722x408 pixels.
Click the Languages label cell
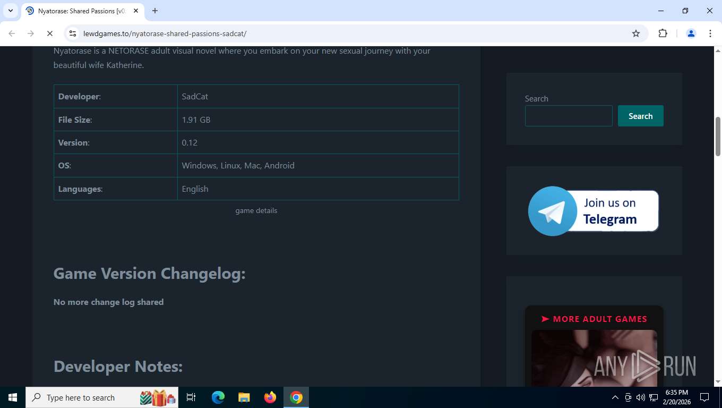[116, 189]
